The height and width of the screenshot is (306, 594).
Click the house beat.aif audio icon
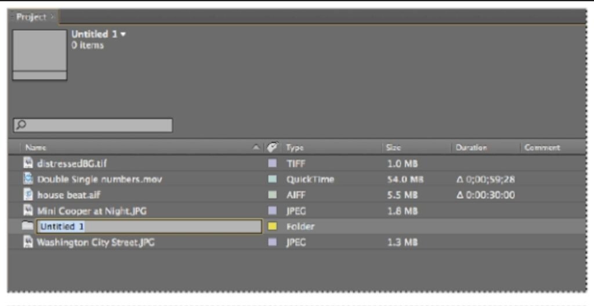(27, 195)
